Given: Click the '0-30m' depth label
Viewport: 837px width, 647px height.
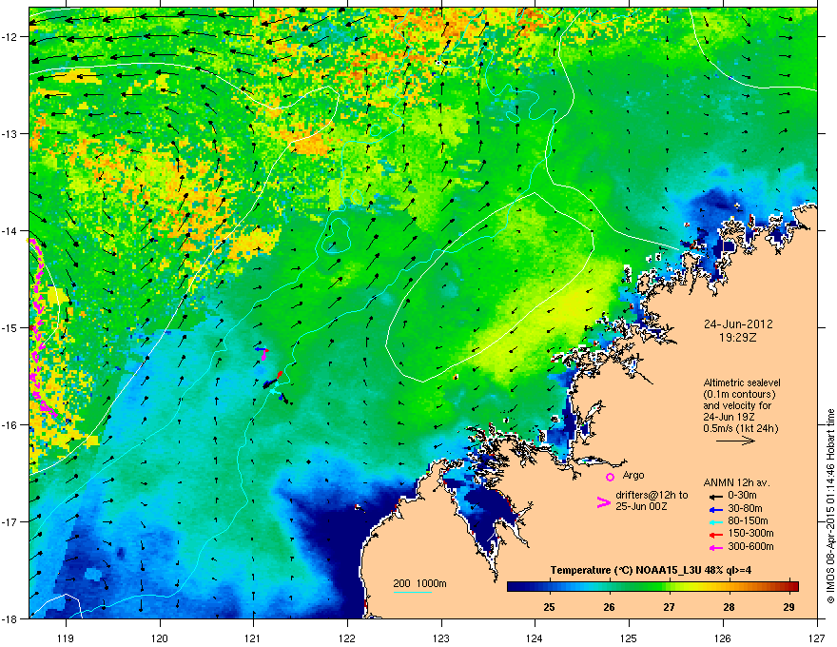Looking at the screenshot, I should tap(742, 496).
